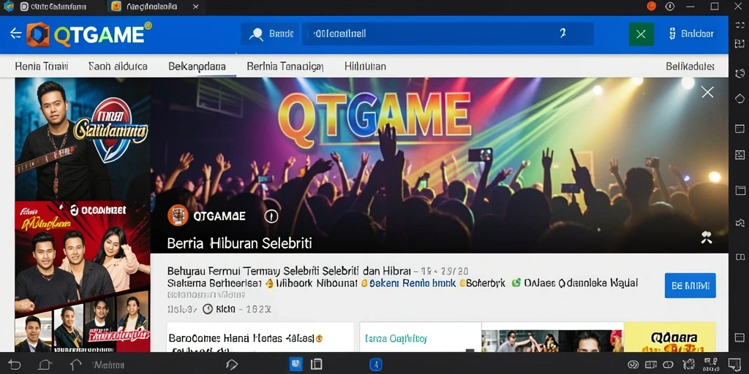Open the QTGAME channel name link
The width and height of the screenshot is (749, 374).
pyautogui.click(x=219, y=216)
